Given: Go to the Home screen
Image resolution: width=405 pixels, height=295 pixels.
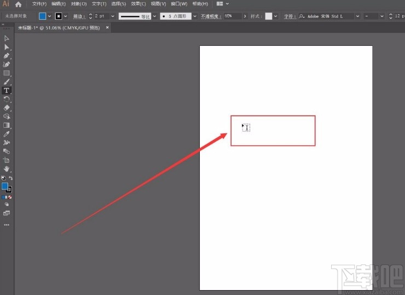Looking at the screenshot, I should tap(19, 4).
